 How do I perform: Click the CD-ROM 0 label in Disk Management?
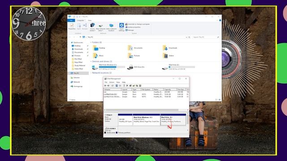point(111,129)
